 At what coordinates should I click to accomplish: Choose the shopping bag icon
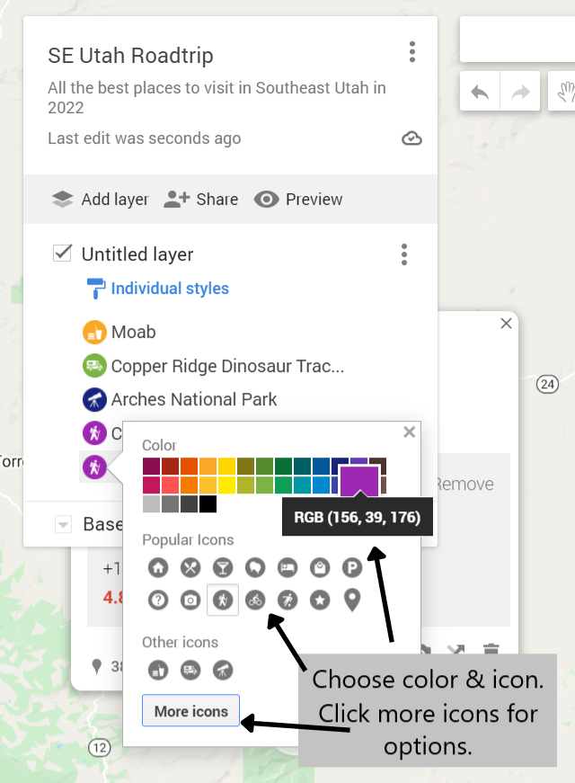pos(320,568)
